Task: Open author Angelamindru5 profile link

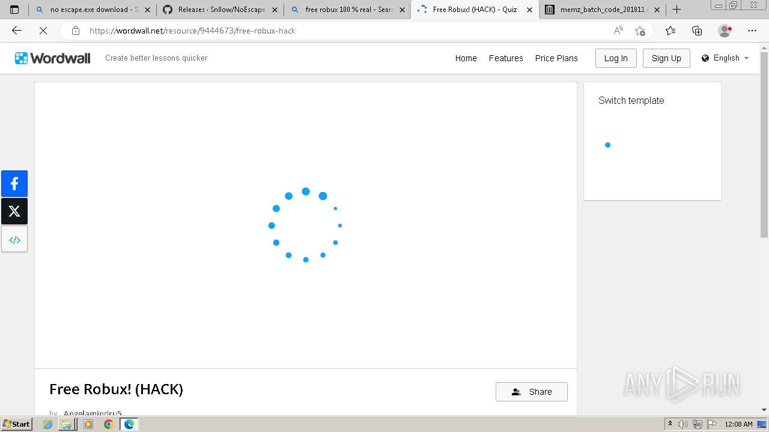Action: coord(93,413)
